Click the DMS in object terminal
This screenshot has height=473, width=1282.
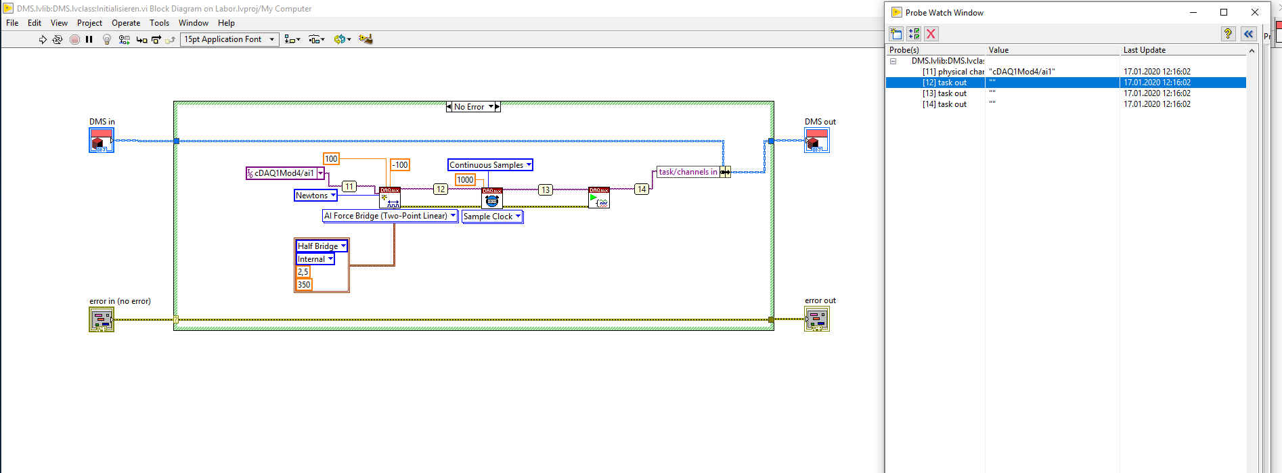click(102, 140)
